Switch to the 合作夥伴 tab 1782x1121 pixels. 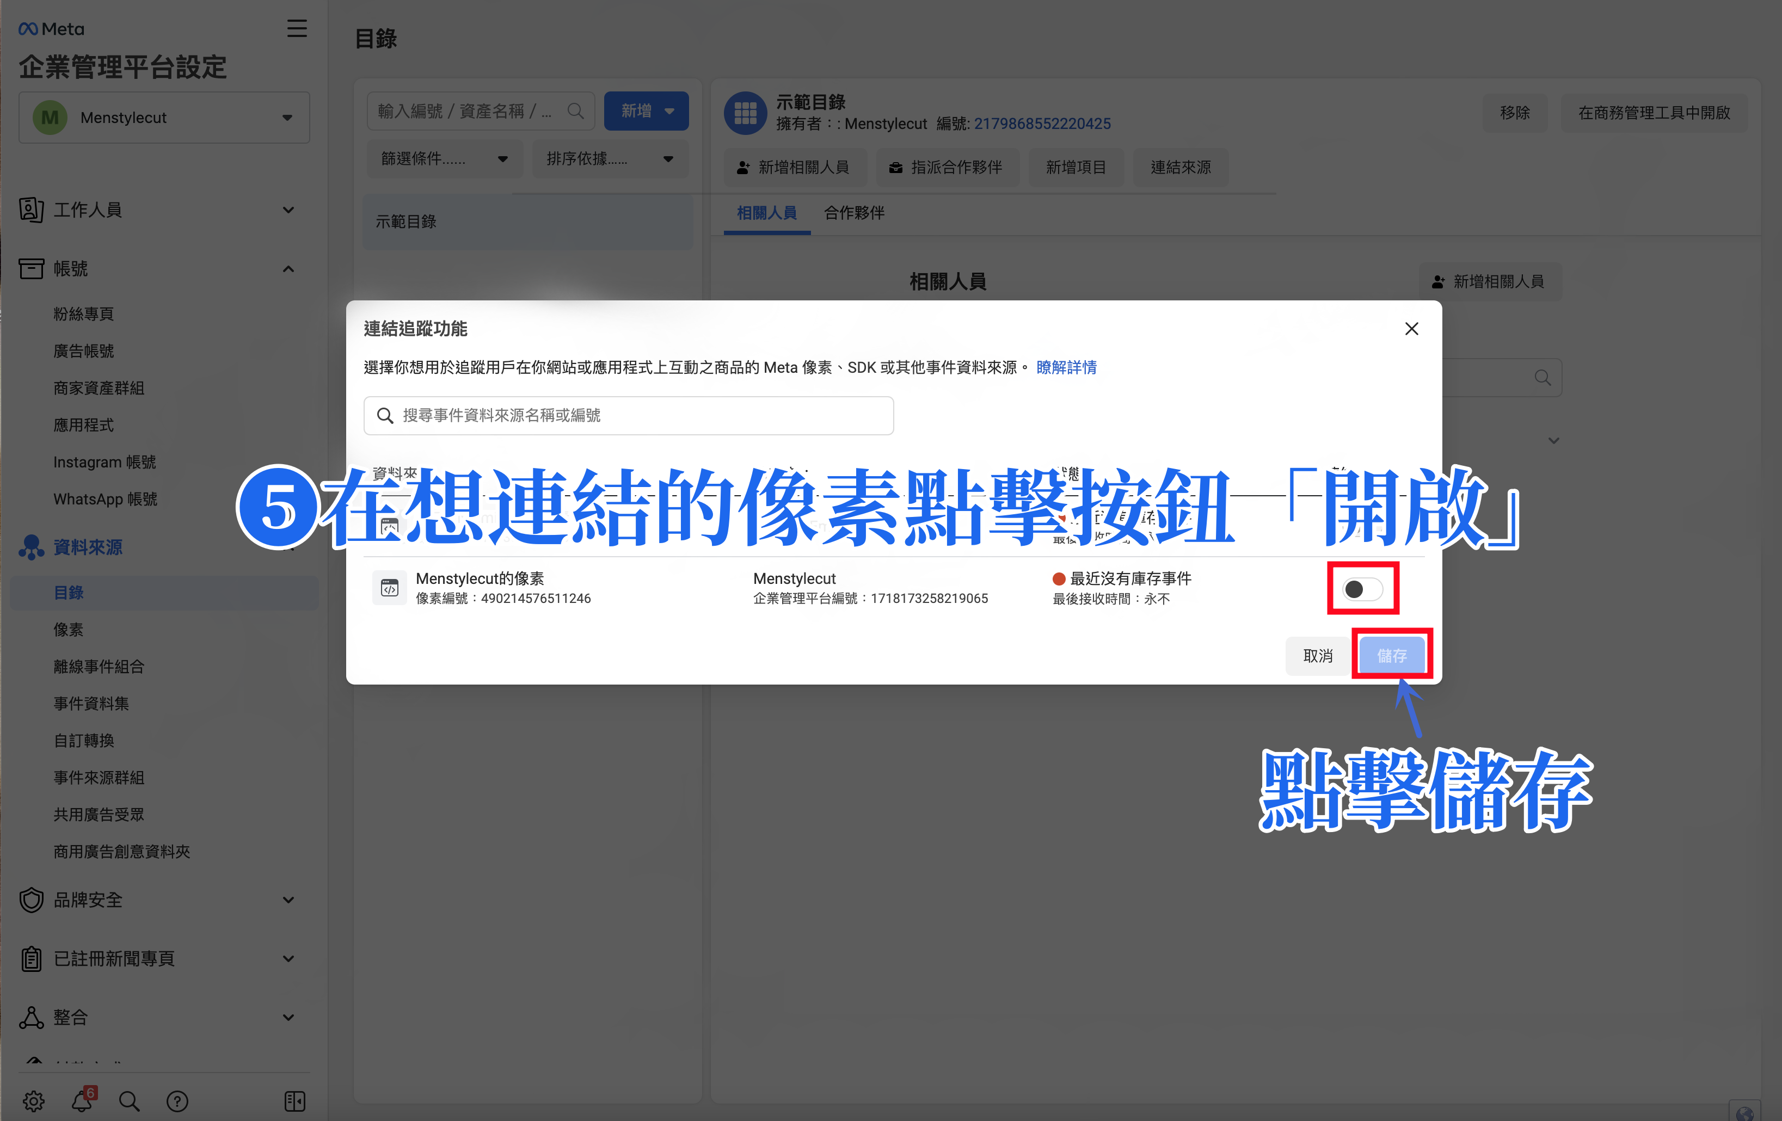click(x=854, y=213)
